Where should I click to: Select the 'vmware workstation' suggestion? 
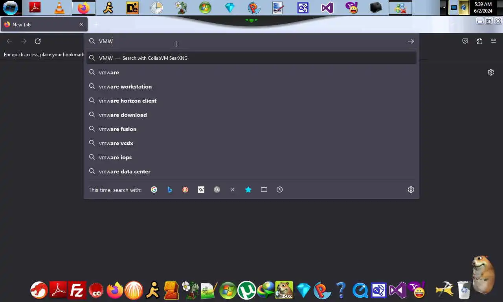click(x=251, y=87)
